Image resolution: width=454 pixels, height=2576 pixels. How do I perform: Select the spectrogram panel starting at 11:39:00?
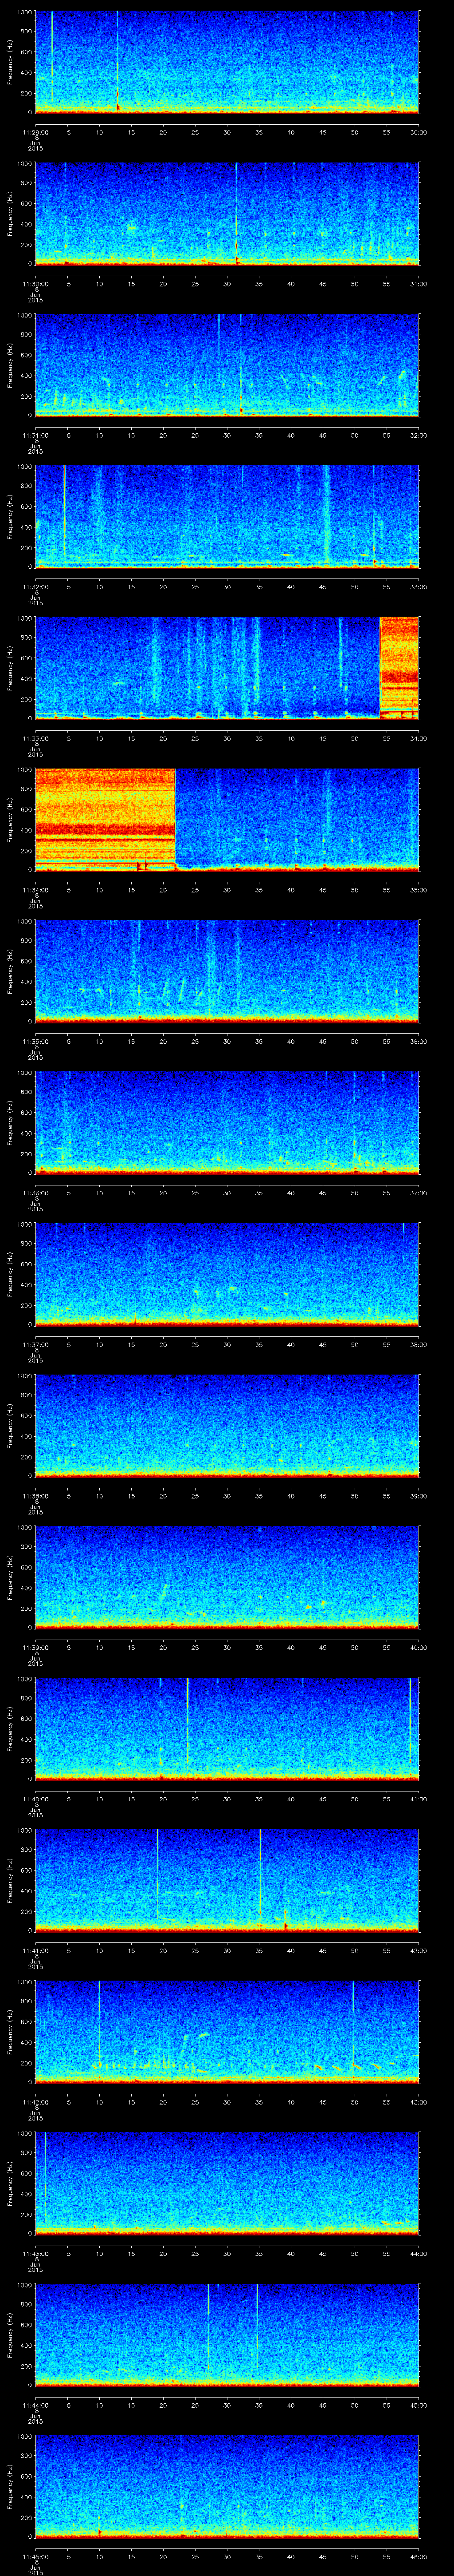(x=227, y=1577)
